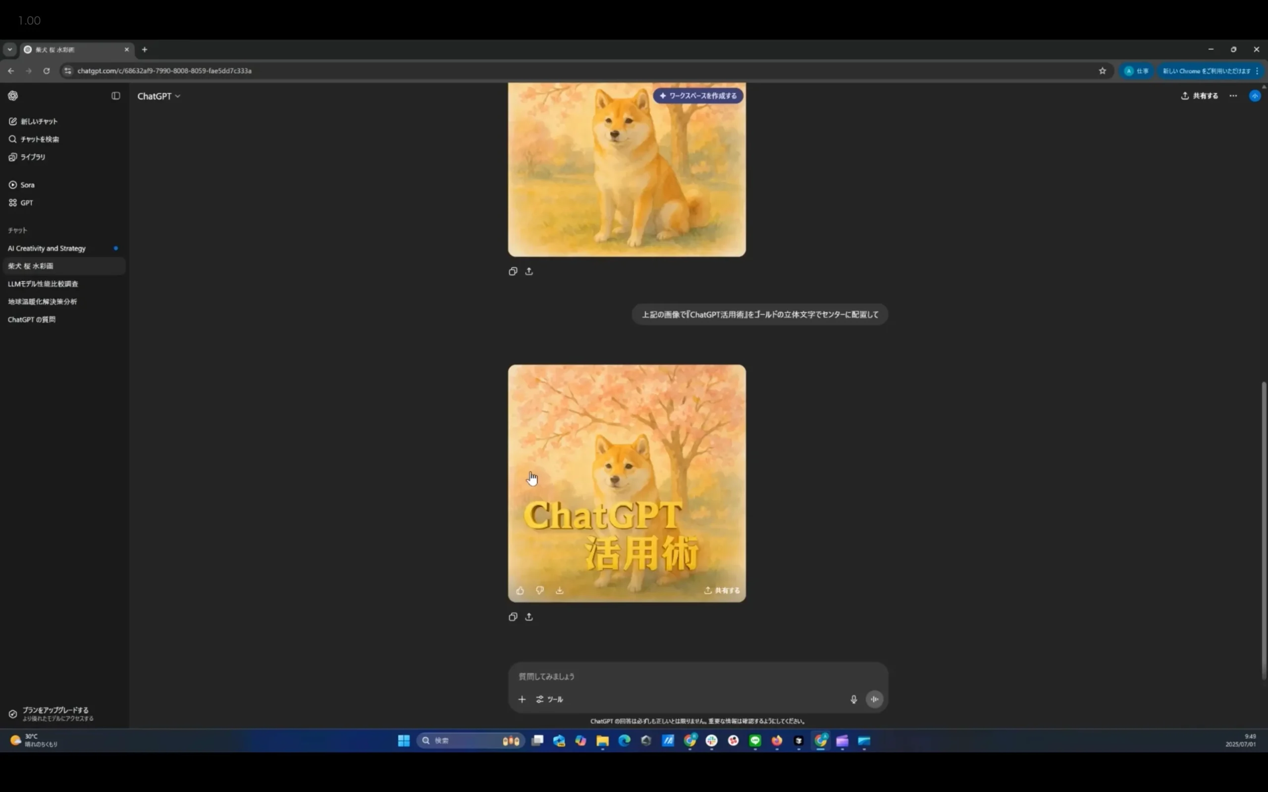
Task: Open the AI Creativity and Strategy chat
Action: click(47, 248)
